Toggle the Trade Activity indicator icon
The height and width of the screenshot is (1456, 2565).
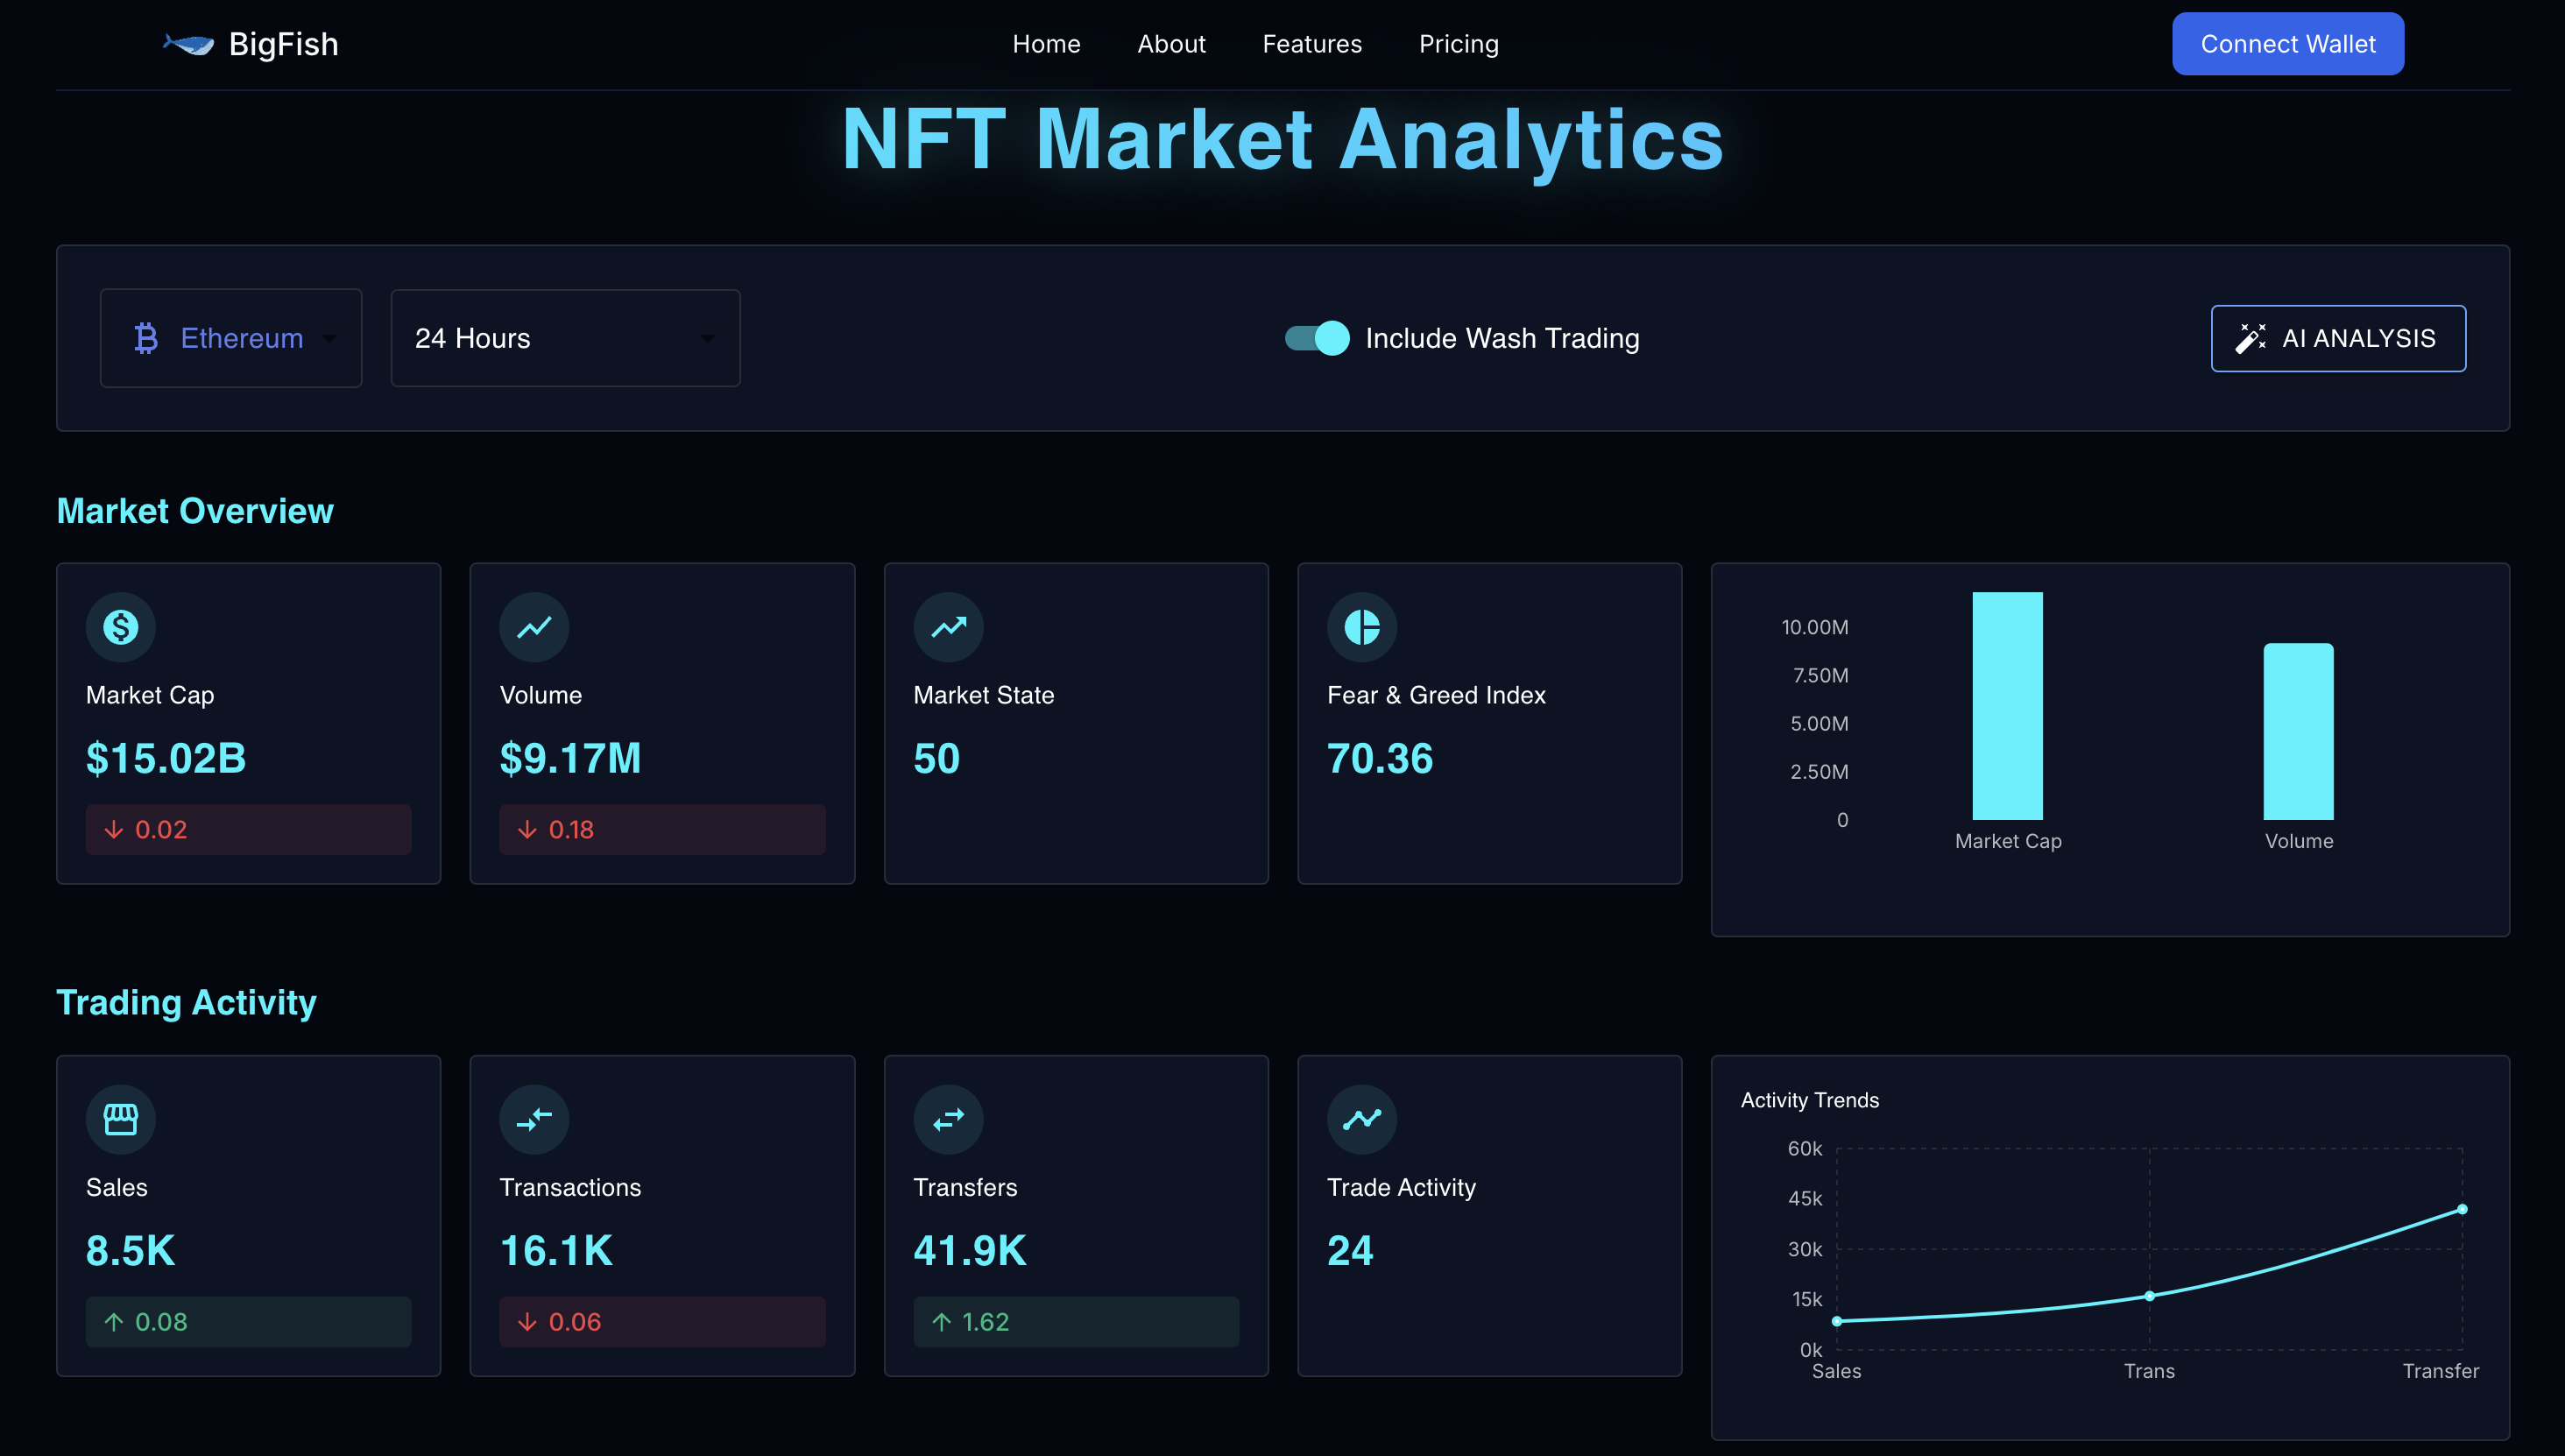click(x=1362, y=1119)
